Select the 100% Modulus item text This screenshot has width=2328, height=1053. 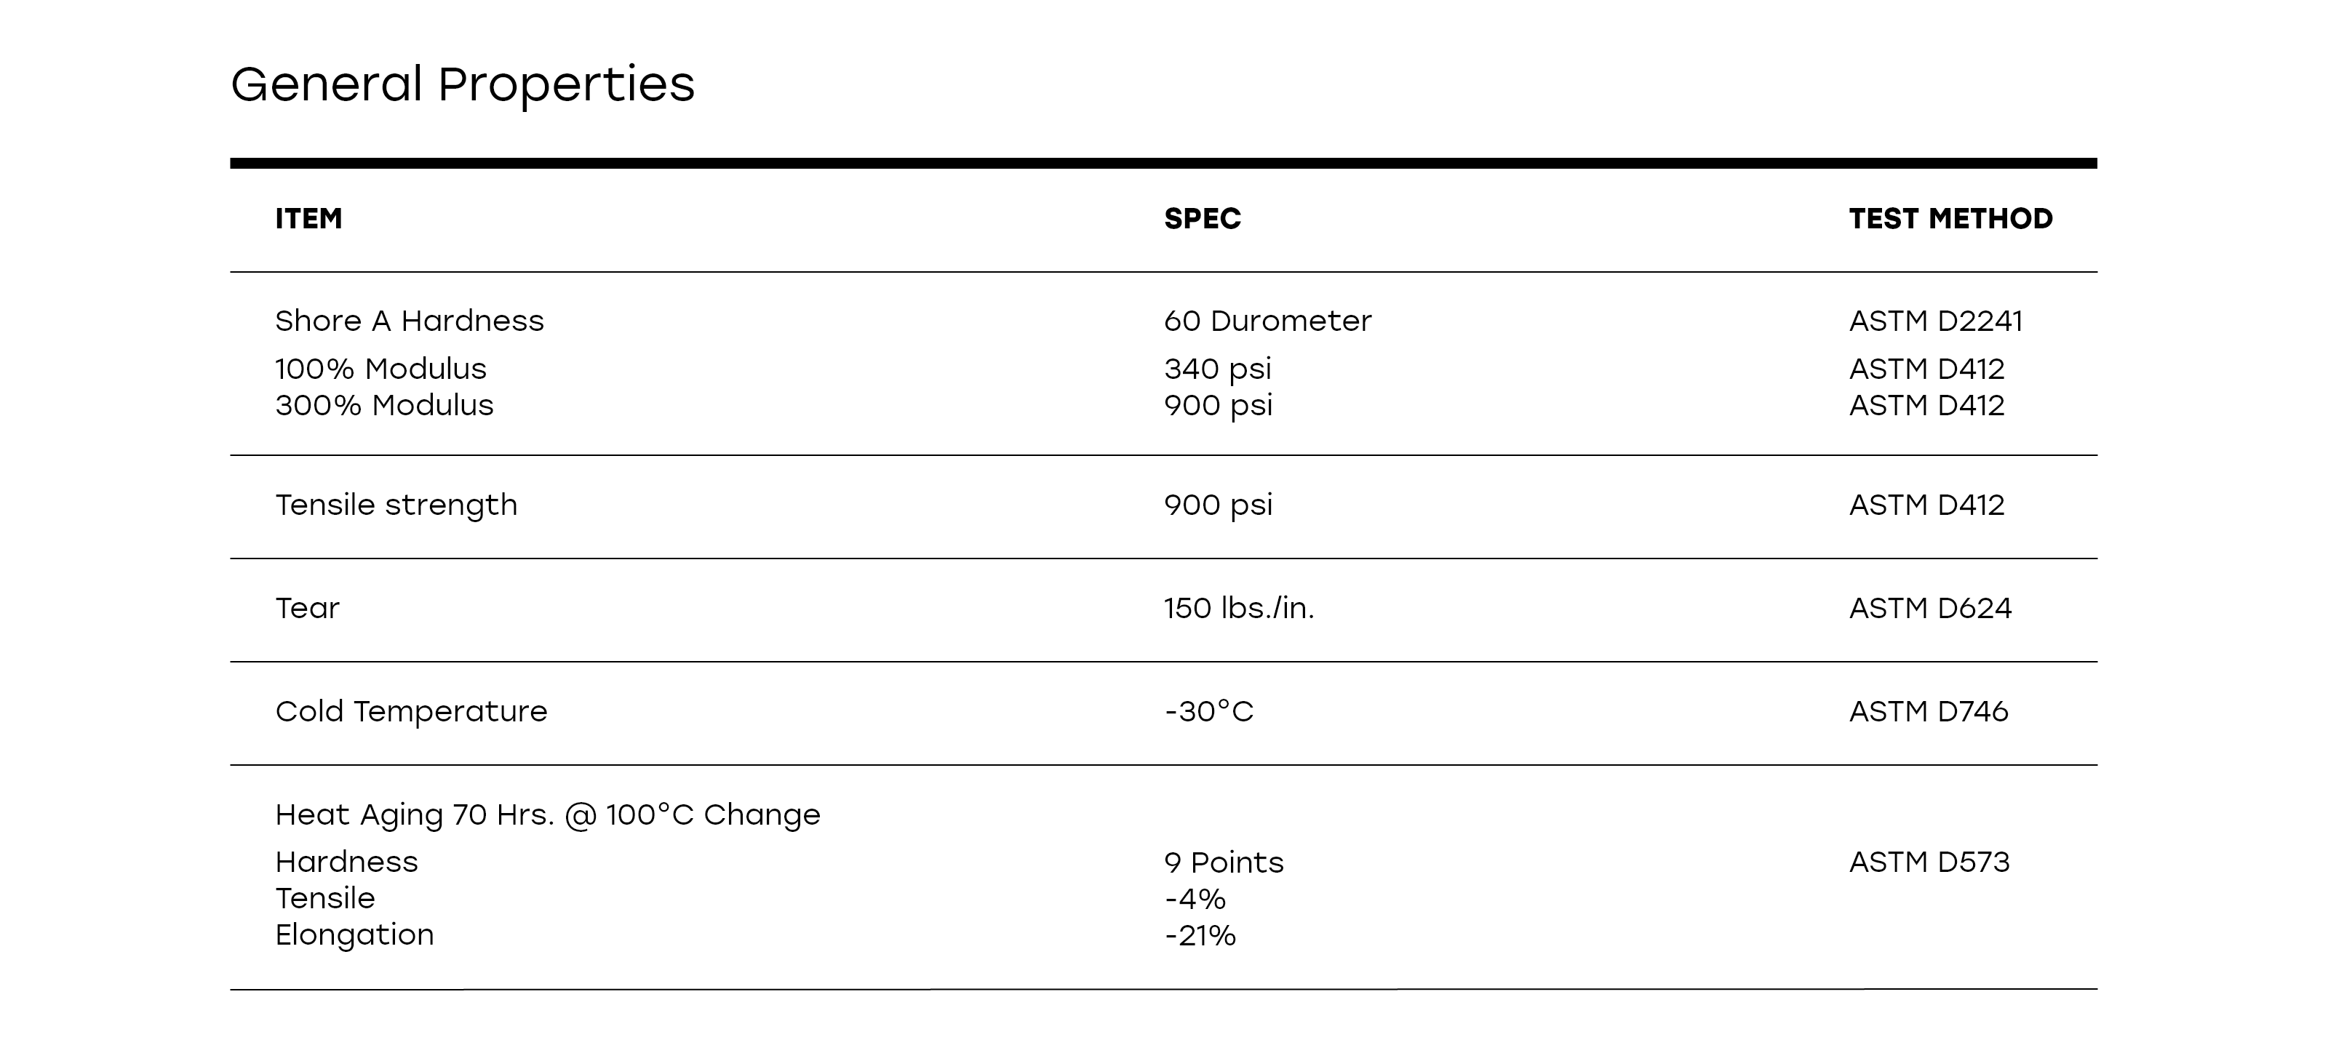pos(380,369)
